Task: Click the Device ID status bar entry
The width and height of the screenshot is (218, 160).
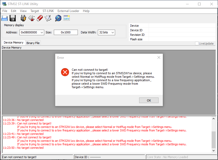Action: [110, 157]
